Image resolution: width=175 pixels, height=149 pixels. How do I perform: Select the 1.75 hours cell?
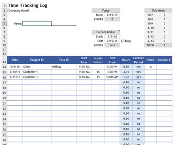tap(126, 77)
